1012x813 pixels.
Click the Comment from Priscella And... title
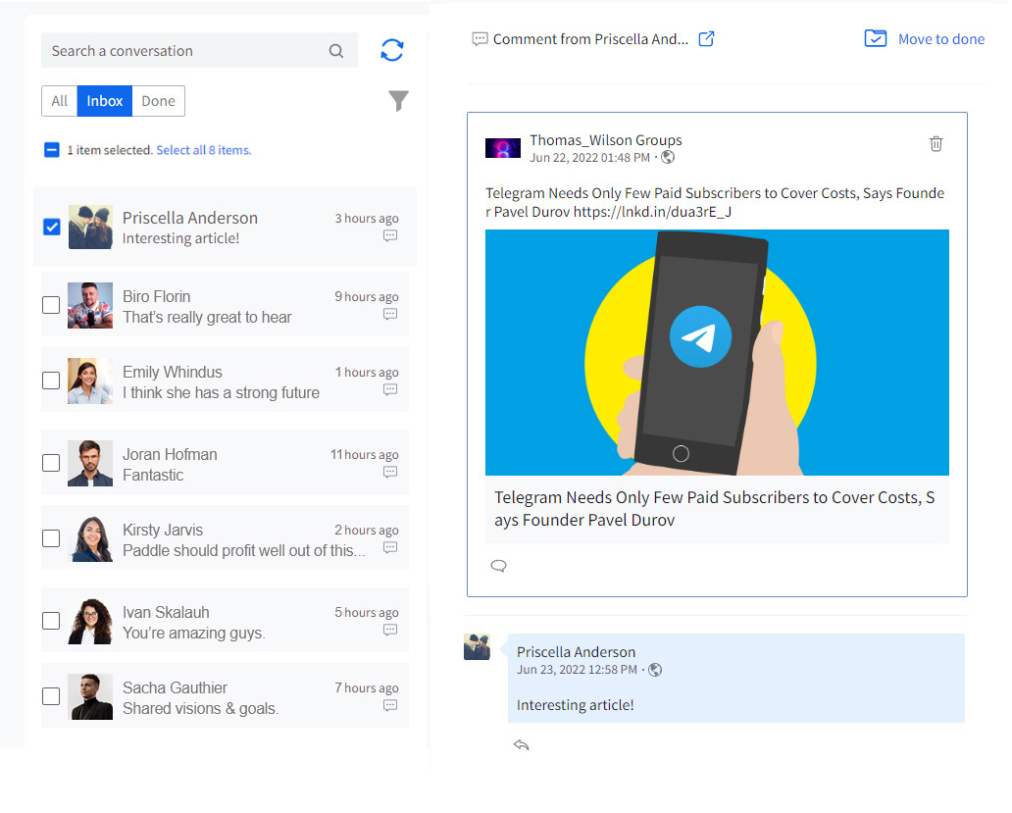pos(590,39)
